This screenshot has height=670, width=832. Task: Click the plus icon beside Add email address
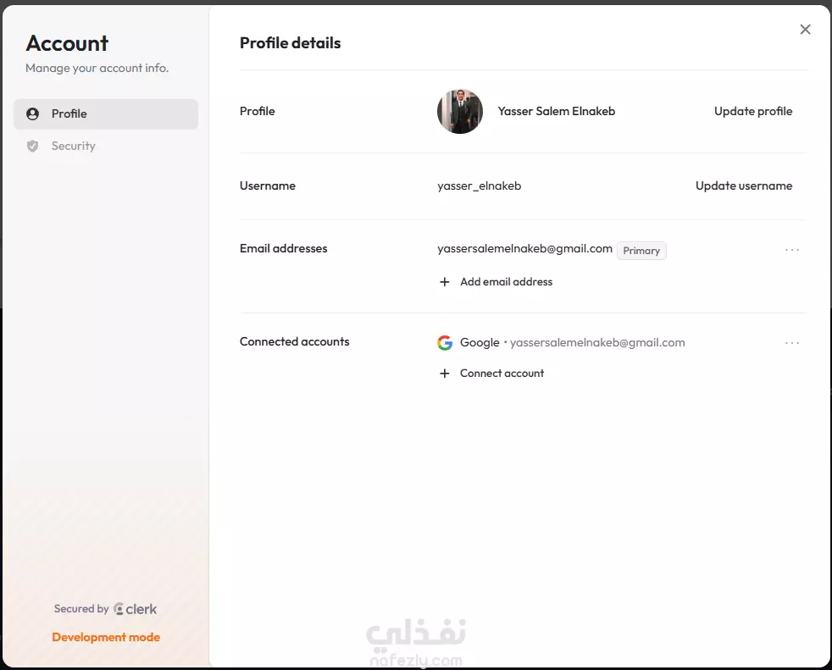point(445,282)
